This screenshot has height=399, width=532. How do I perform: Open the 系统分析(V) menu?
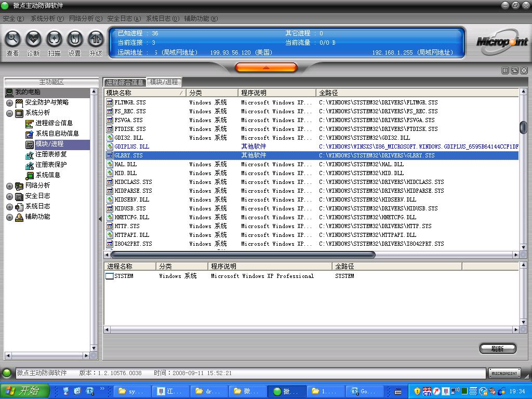(47, 19)
